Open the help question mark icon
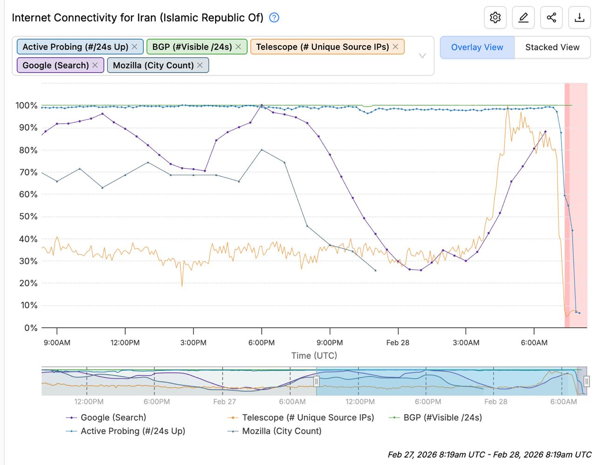596x465 pixels. [274, 18]
